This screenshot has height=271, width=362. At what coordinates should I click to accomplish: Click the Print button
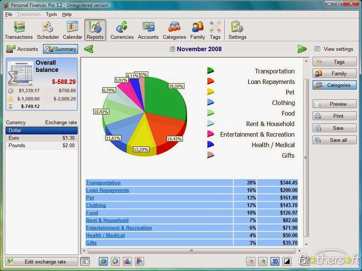[334, 116]
